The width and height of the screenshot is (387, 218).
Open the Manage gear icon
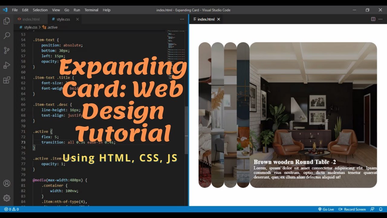7,198
